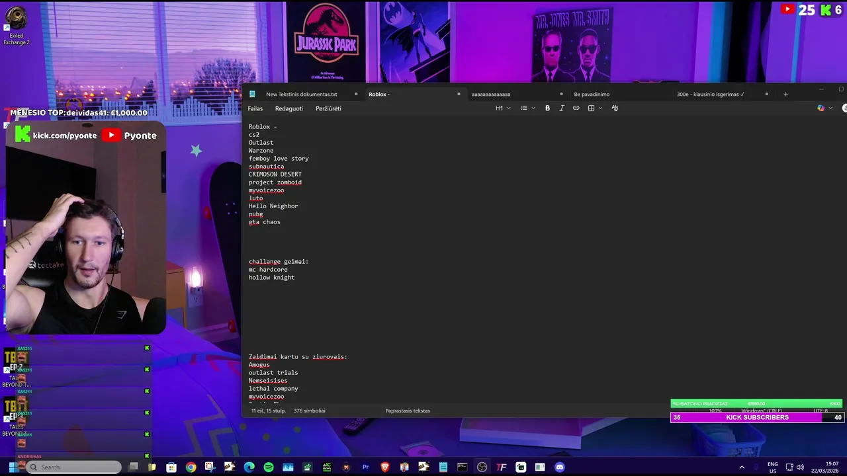Open Microsoft Edge from the taskbar
This screenshot has height=476, width=847.
tap(249, 467)
